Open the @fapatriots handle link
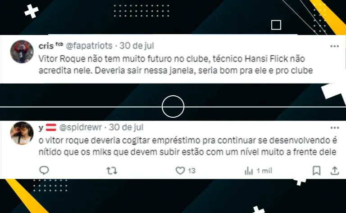Viewport: 346px width, 213px height. (x=89, y=46)
